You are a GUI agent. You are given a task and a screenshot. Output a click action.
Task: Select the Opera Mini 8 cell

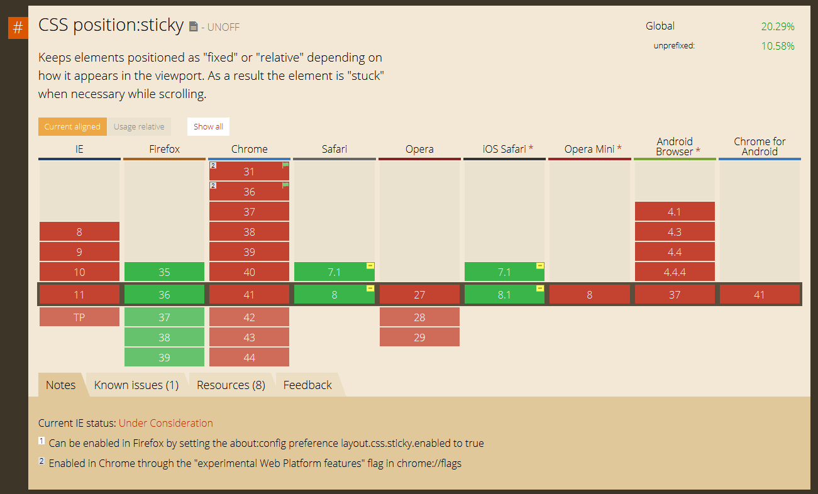(x=589, y=294)
